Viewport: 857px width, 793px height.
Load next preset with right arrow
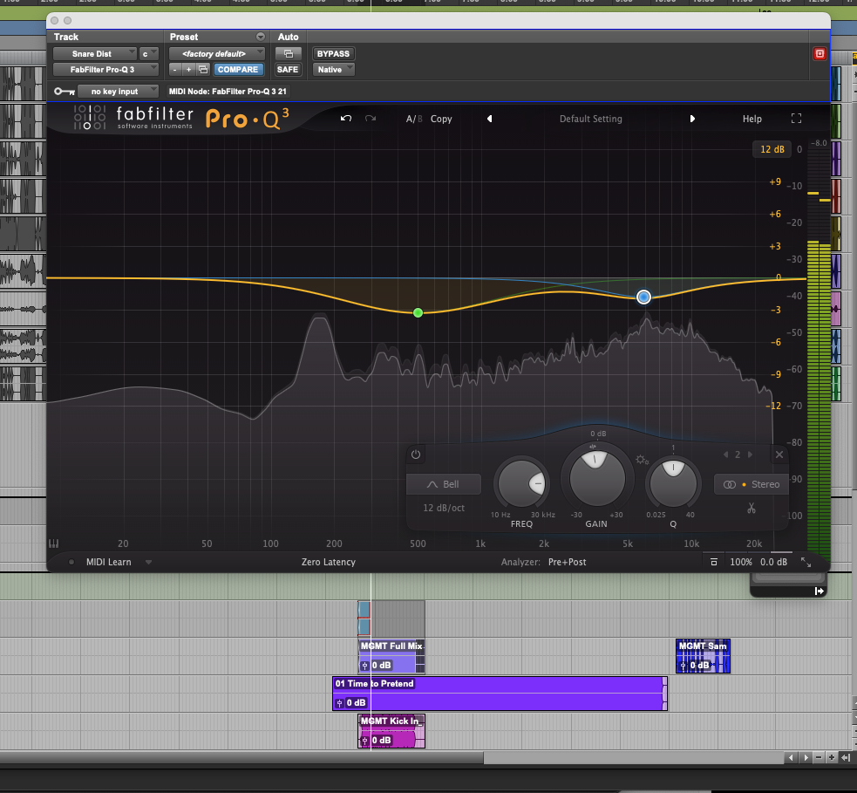point(692,119)
